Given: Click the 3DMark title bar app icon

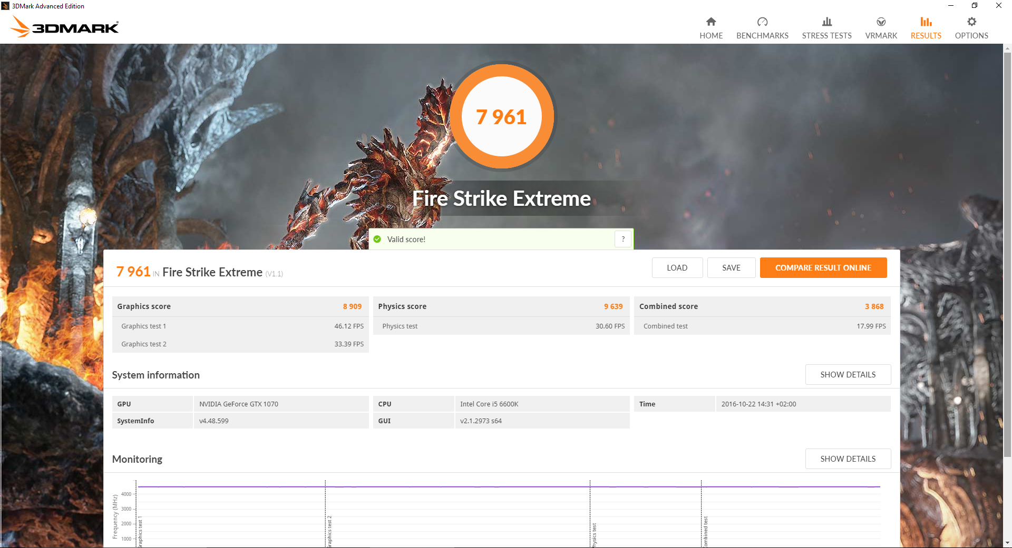Looking at the screenshot, I should tap(5, 6).
